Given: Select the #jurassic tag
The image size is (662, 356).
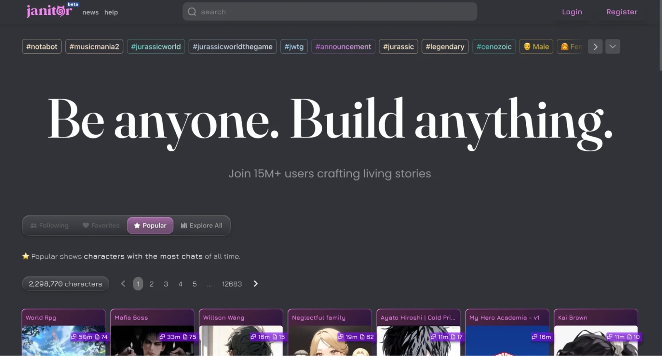Looking at the screenshot, I should [x=398, y=47].
